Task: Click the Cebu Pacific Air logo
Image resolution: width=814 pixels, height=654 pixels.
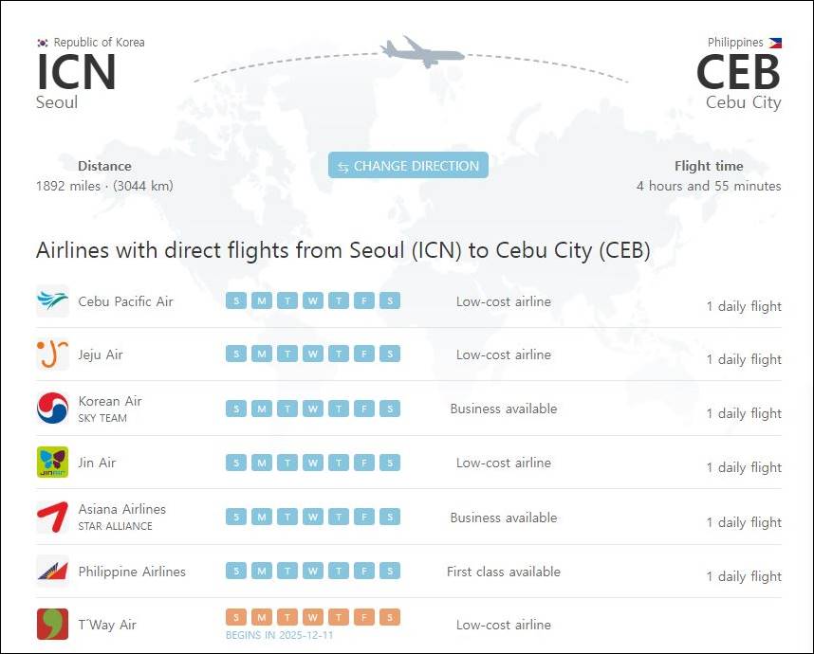Action: point(52,300)
